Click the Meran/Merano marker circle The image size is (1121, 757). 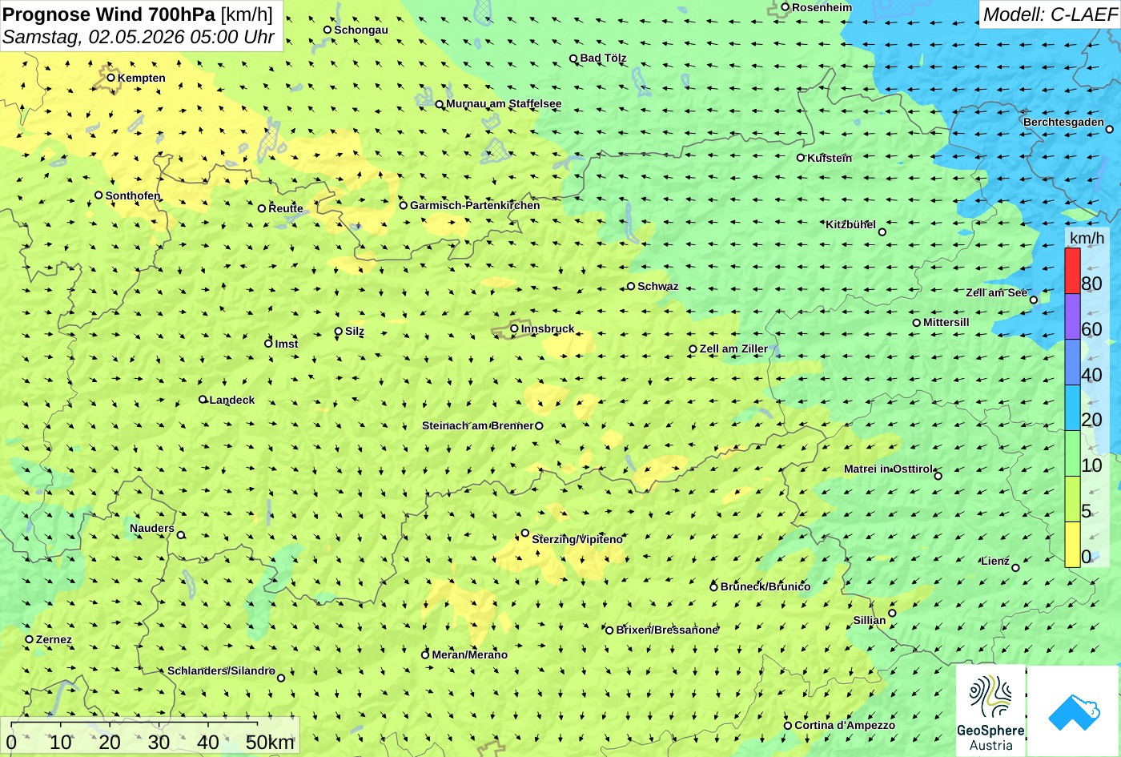click(425, 654)
